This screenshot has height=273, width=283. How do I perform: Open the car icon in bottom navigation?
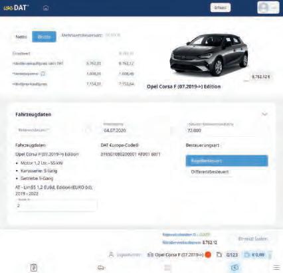(101, 268)
